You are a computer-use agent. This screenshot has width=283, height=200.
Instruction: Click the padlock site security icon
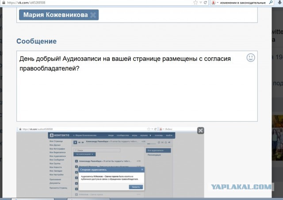coord(4,3)
